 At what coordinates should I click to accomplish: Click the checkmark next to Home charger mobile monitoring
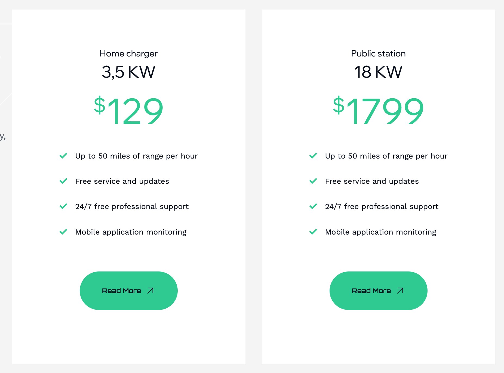pyautogui.click(x=63, y=232)
